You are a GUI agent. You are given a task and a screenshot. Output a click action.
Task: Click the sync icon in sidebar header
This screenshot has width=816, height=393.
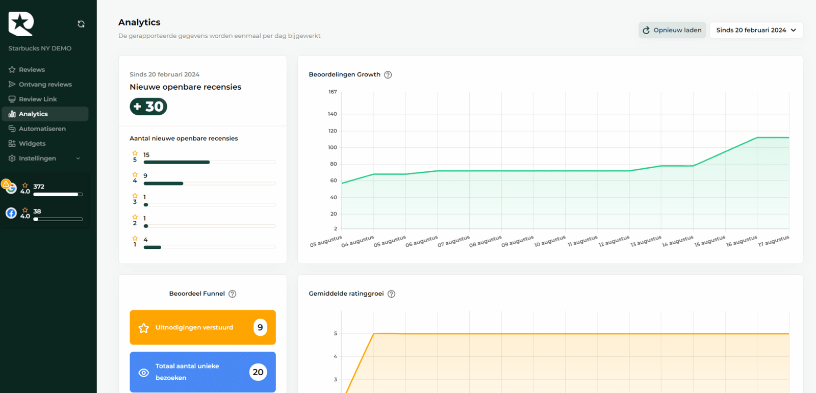[81, 24]
